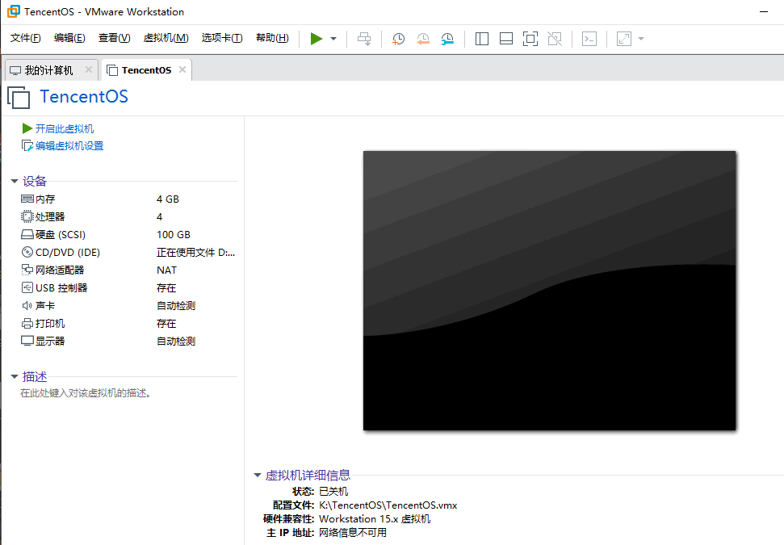Open the snapshot manager icon
This screenshot has width=784, height=545.
(447, 38)
